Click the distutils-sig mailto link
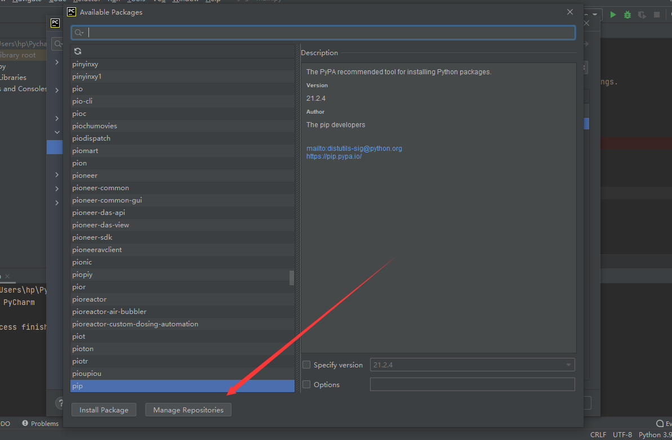672x440 pixels. 354,149
